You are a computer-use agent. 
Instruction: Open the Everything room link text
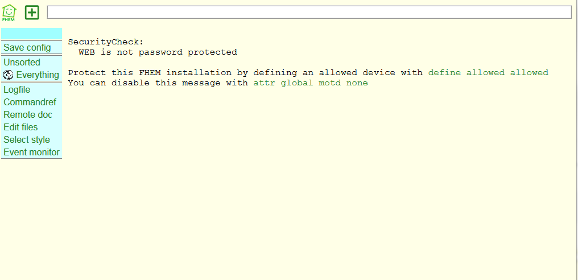click(38, 75)
